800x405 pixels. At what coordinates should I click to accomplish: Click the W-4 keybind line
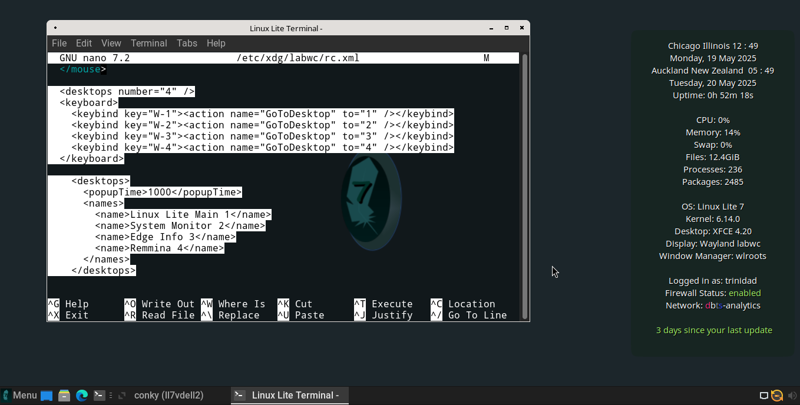click(263, 147)
